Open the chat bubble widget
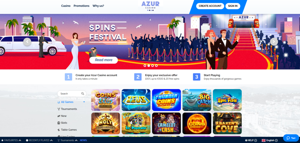 pyautogui.click(x=291, y=138)
